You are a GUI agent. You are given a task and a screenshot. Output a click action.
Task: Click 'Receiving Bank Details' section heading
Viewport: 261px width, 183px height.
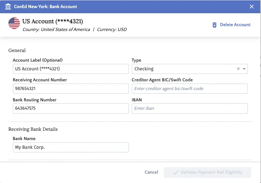[x=33, y=129]
